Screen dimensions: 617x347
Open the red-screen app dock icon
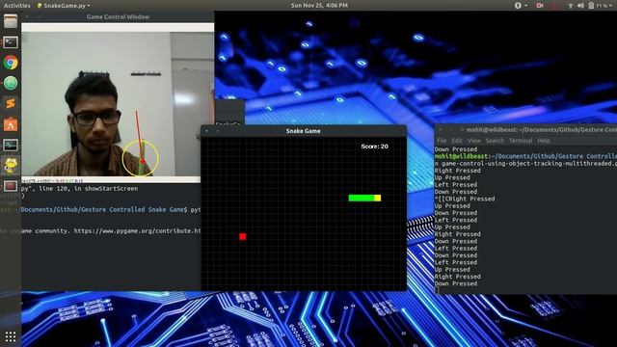click(x=11, y=186)
